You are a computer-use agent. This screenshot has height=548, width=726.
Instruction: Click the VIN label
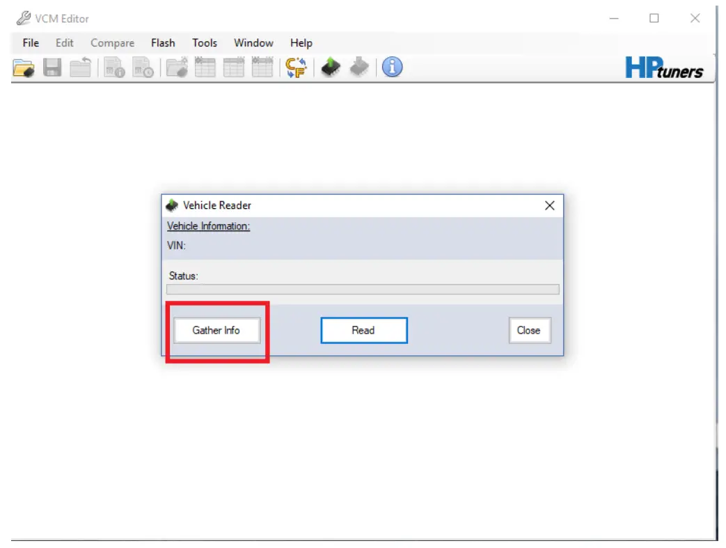(x=176, y=246)
